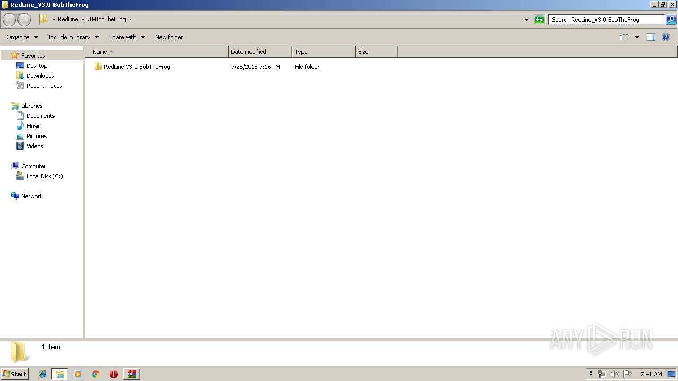The width and height of the screenshot is (678, 381).
Task: Click the network tray icon
Action: pos(602,374)
